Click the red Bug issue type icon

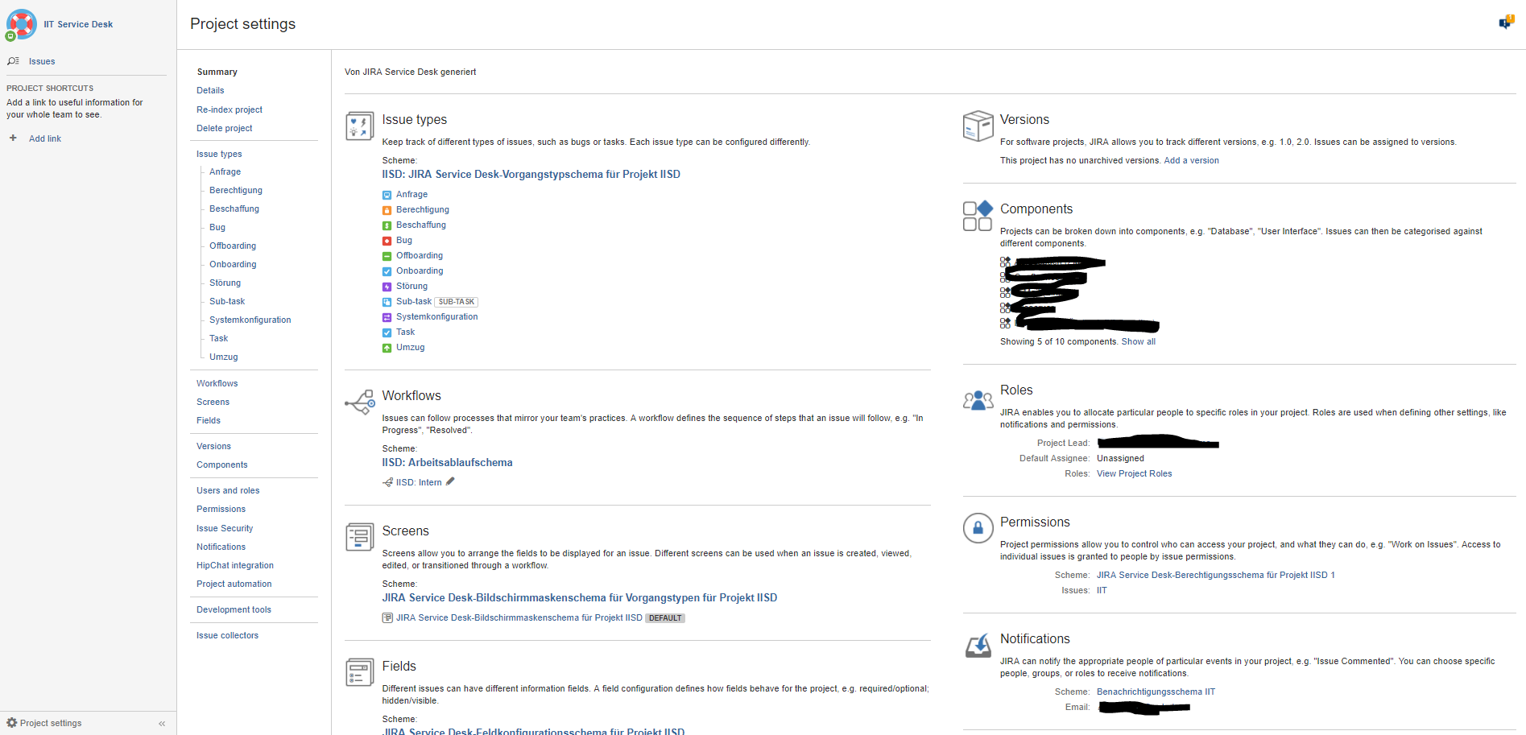click(x=387, y=241)
